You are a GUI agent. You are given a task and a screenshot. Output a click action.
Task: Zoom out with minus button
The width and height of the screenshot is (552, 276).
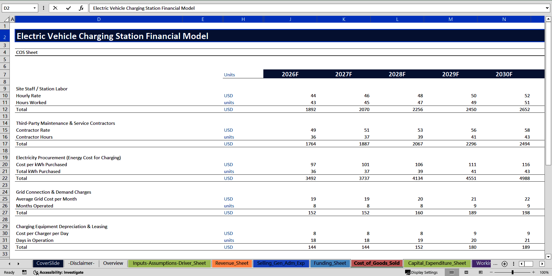click(491, 272)
